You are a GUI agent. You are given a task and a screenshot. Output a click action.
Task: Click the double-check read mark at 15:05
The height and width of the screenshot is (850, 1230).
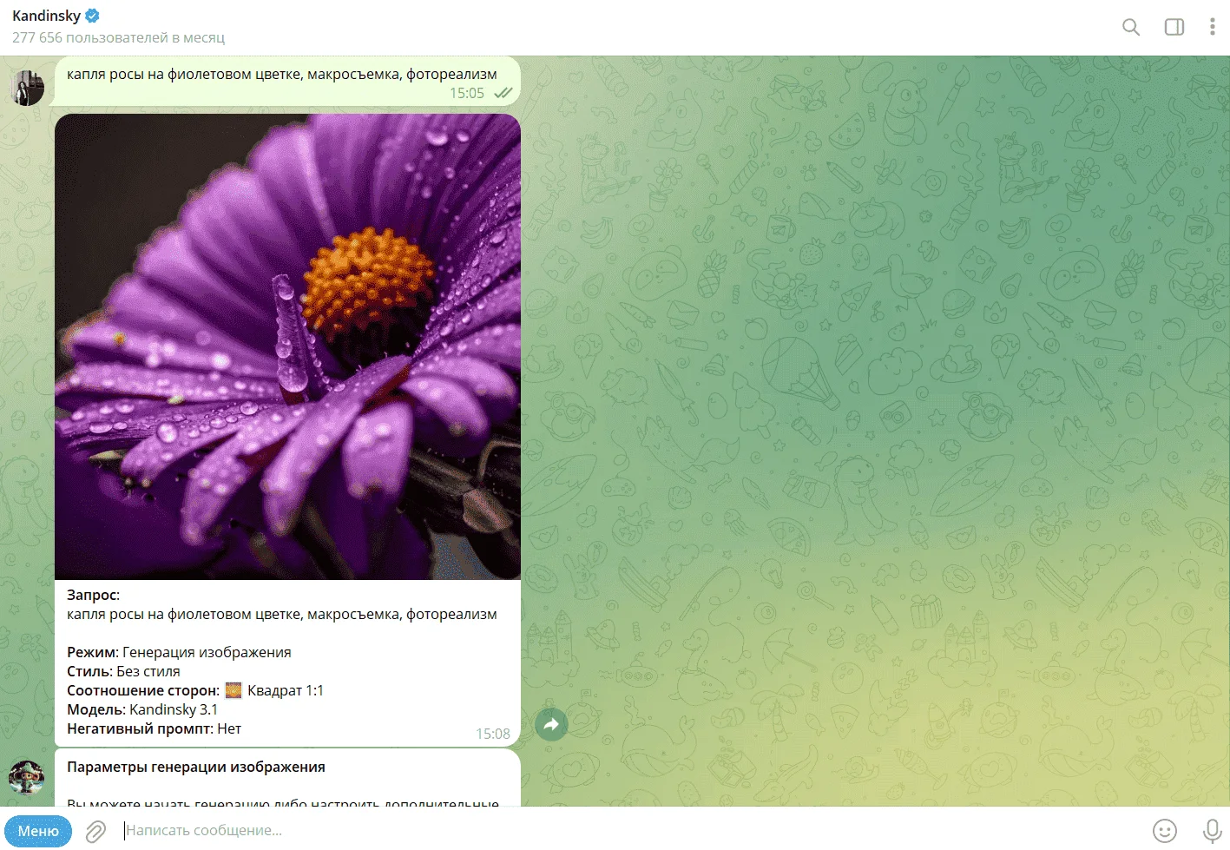[503, 93]
